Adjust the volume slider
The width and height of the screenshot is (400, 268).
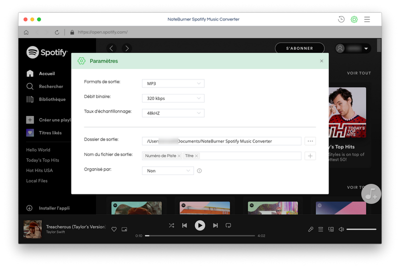(x=361, y=229)
